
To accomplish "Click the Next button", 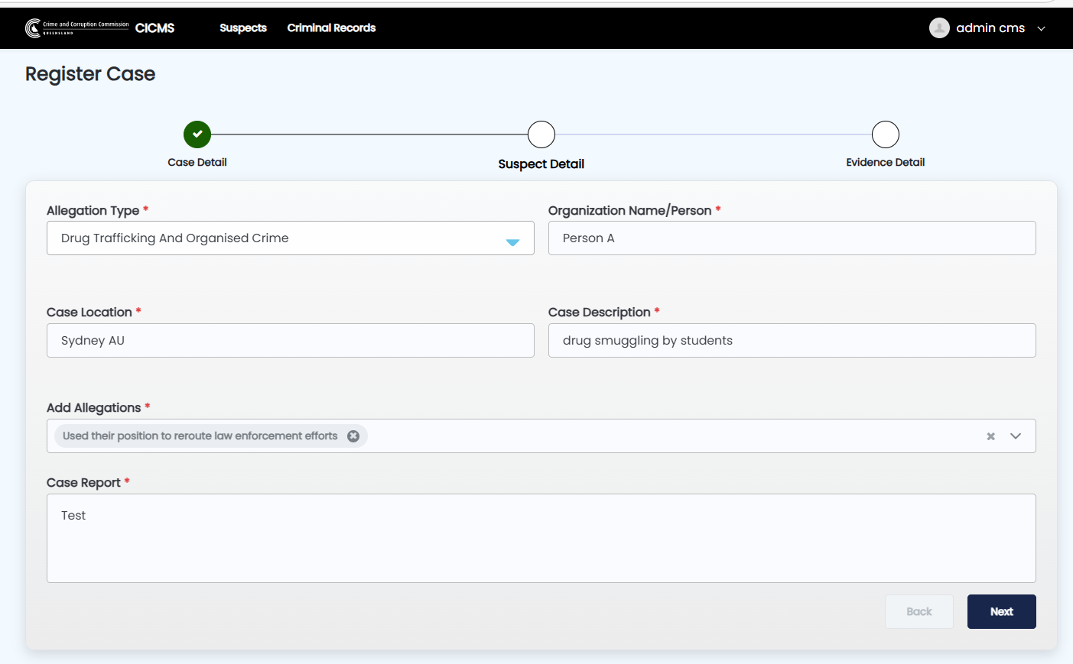I will click(x=1001, y=611).
